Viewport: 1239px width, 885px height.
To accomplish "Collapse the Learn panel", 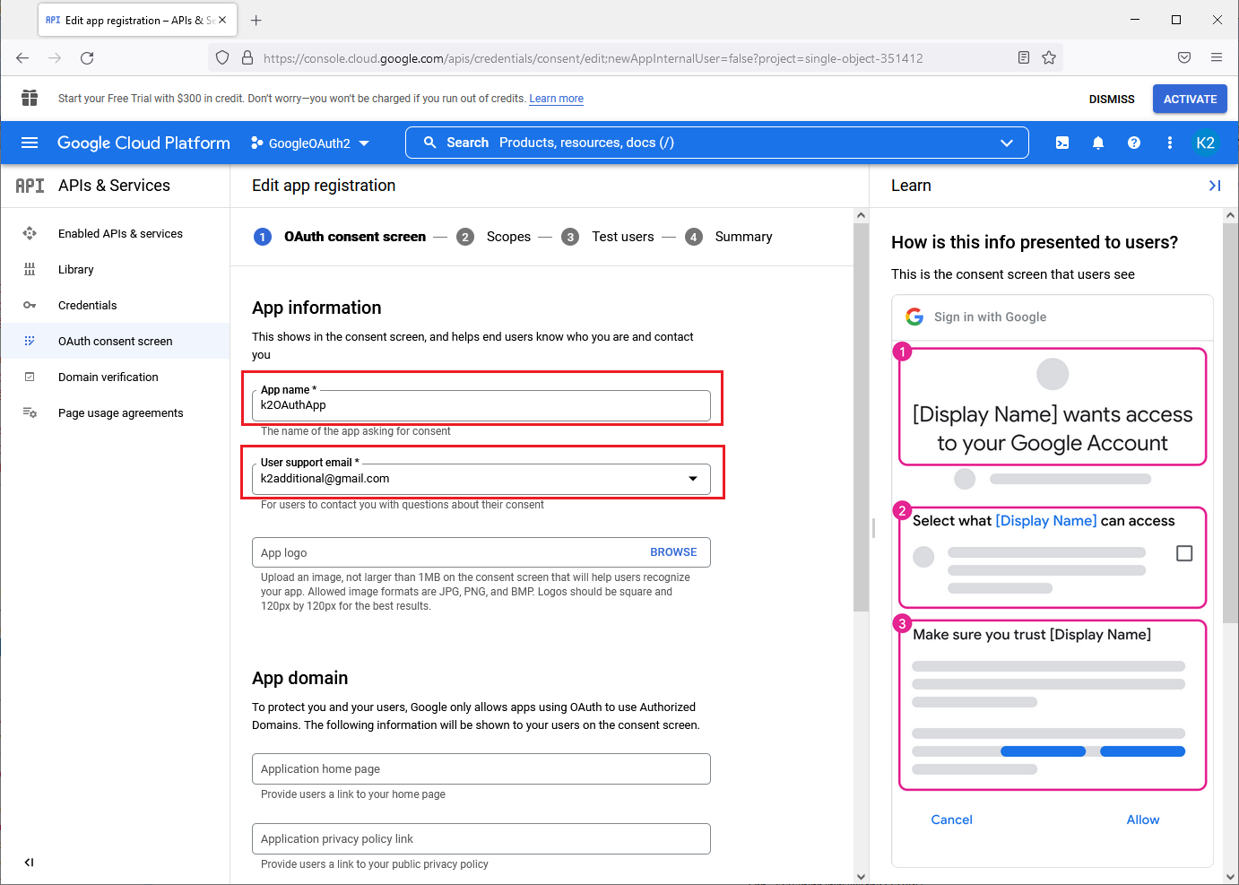I will 1215,186.
